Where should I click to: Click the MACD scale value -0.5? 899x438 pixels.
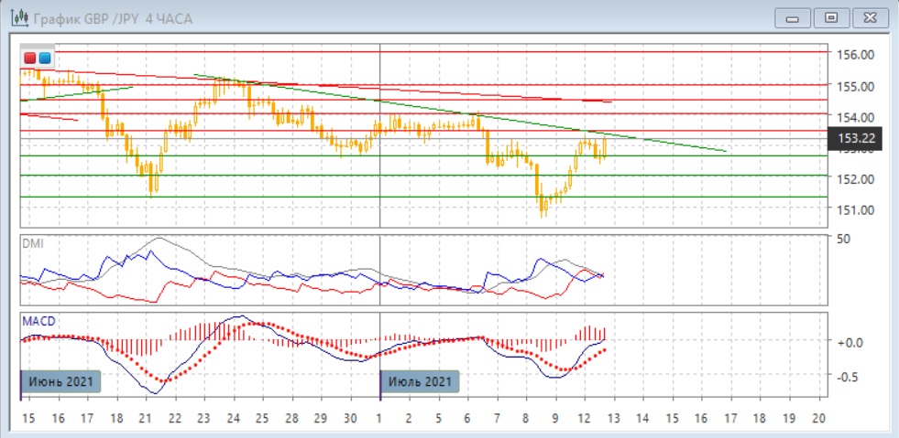click(848, 376)
